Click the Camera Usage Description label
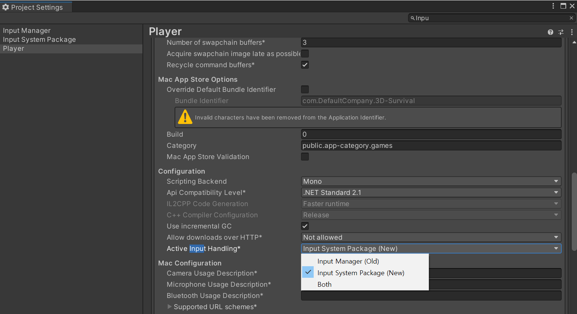Image resolution: width=577 pixels, height=314 pixels. coord(212,273)
